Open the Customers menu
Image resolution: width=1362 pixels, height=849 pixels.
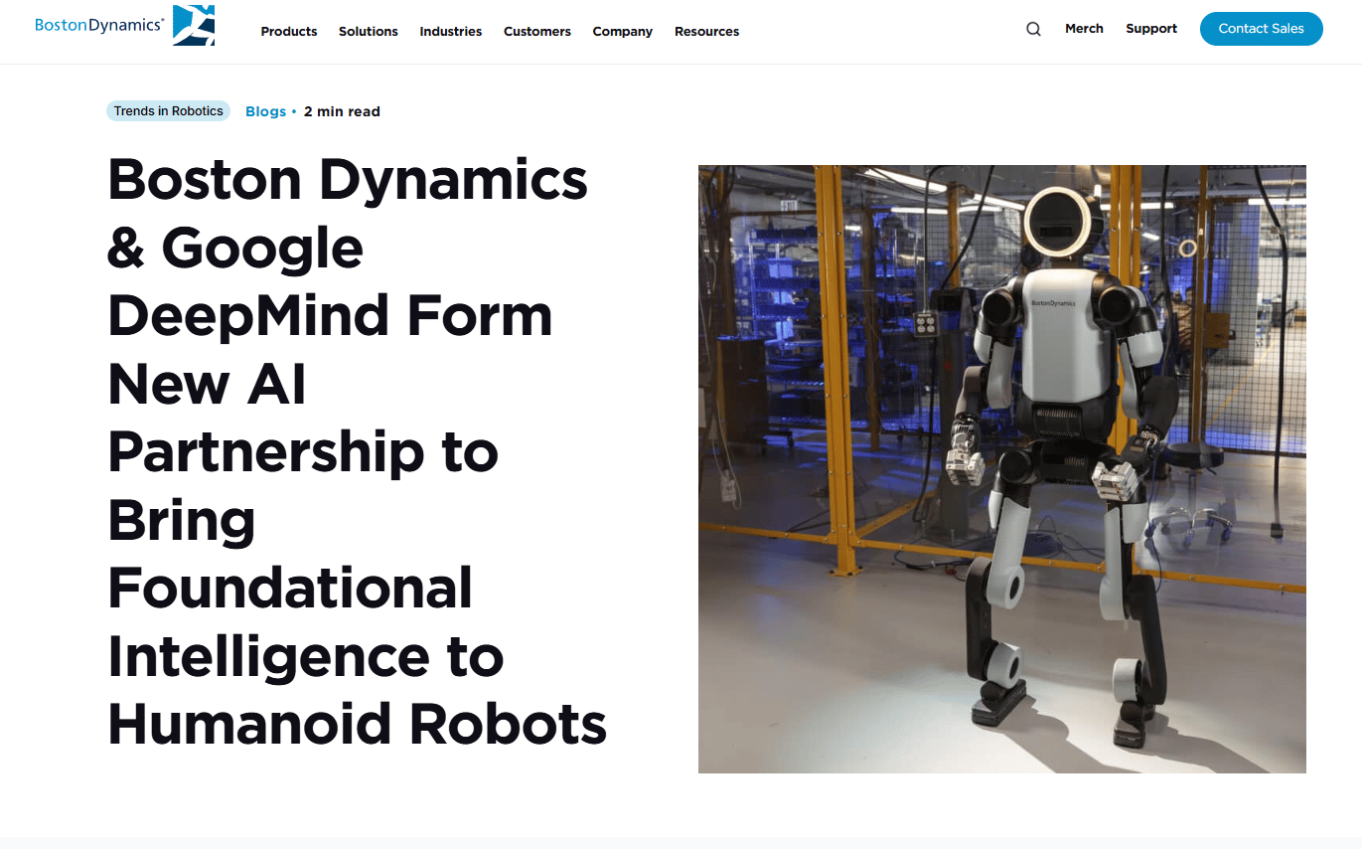coord(536,31)
